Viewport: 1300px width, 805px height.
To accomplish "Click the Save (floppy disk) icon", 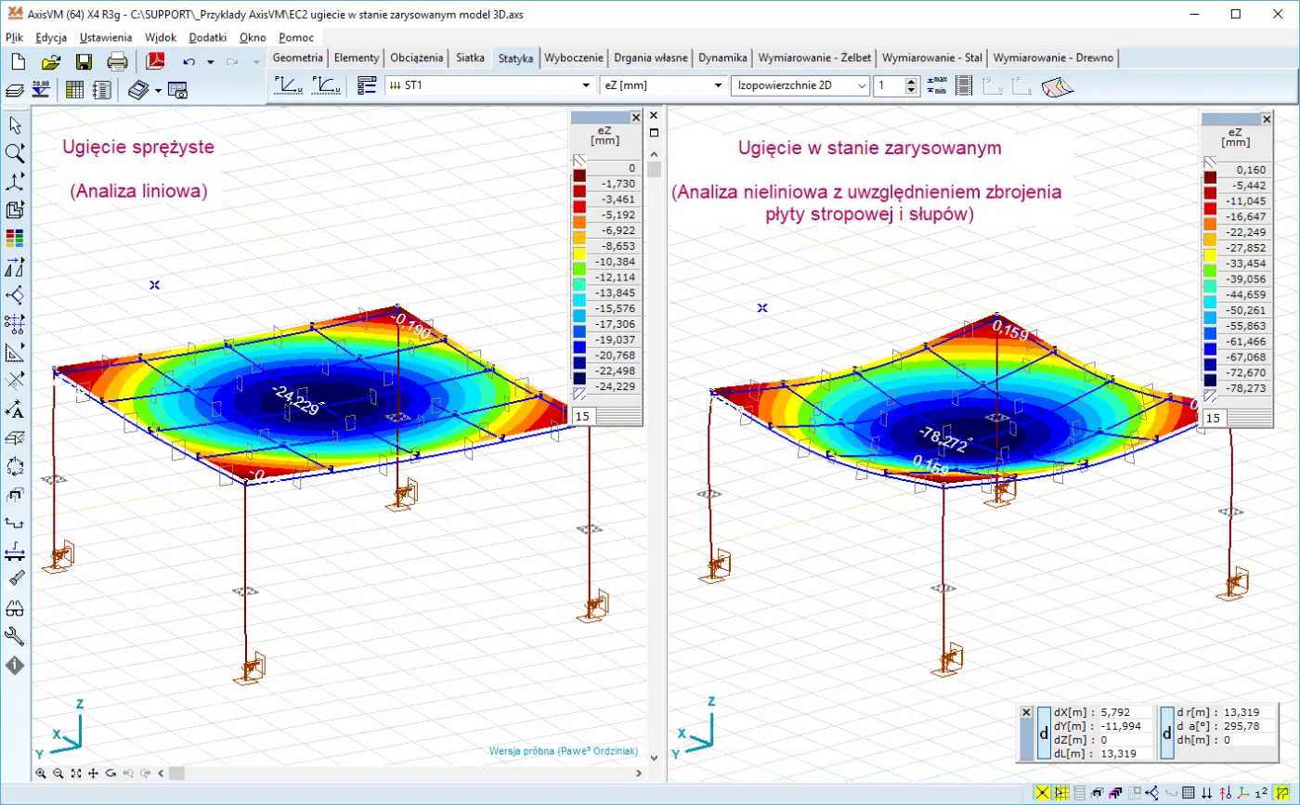I will [84, 62].
